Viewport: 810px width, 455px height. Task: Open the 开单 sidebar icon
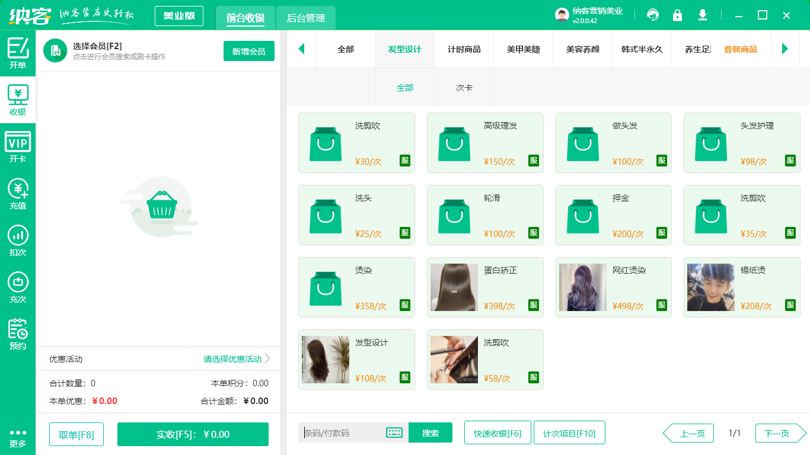18,53
